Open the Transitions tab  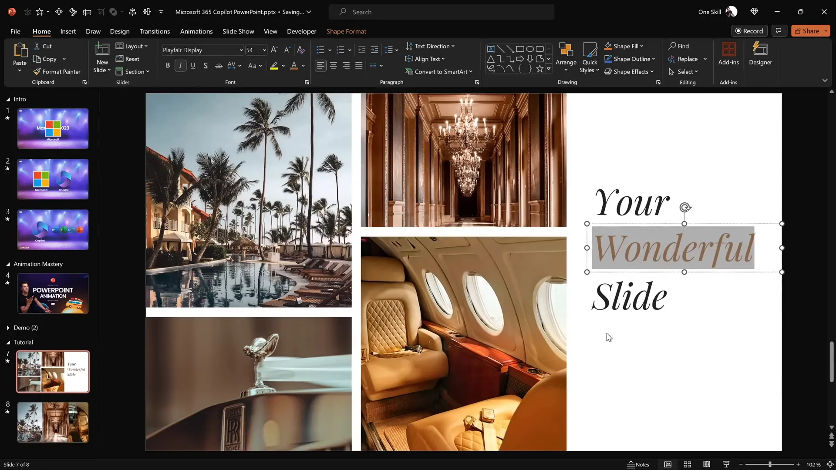coord(155,31)
